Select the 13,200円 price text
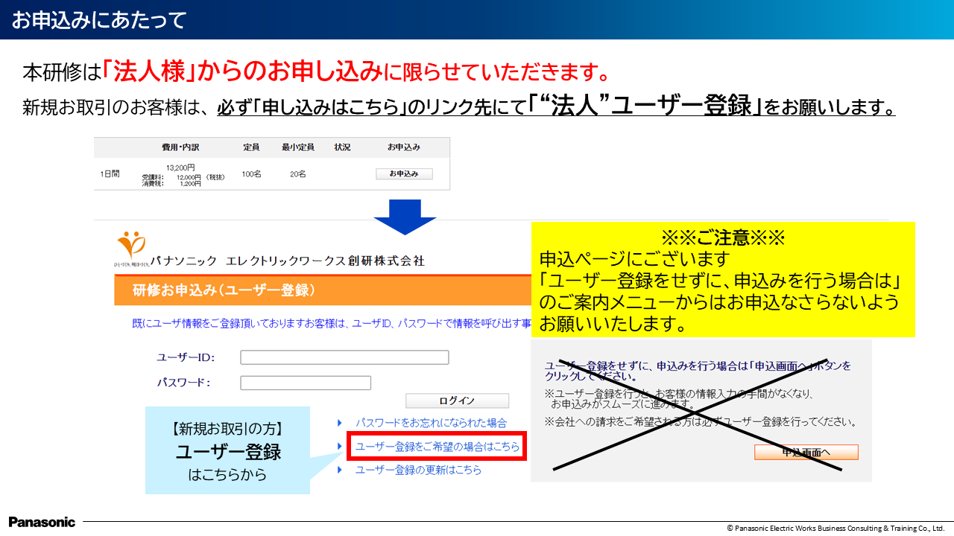The width and height of the screenshot is (954, 536). pyautogui.click(x=180, y=167)
